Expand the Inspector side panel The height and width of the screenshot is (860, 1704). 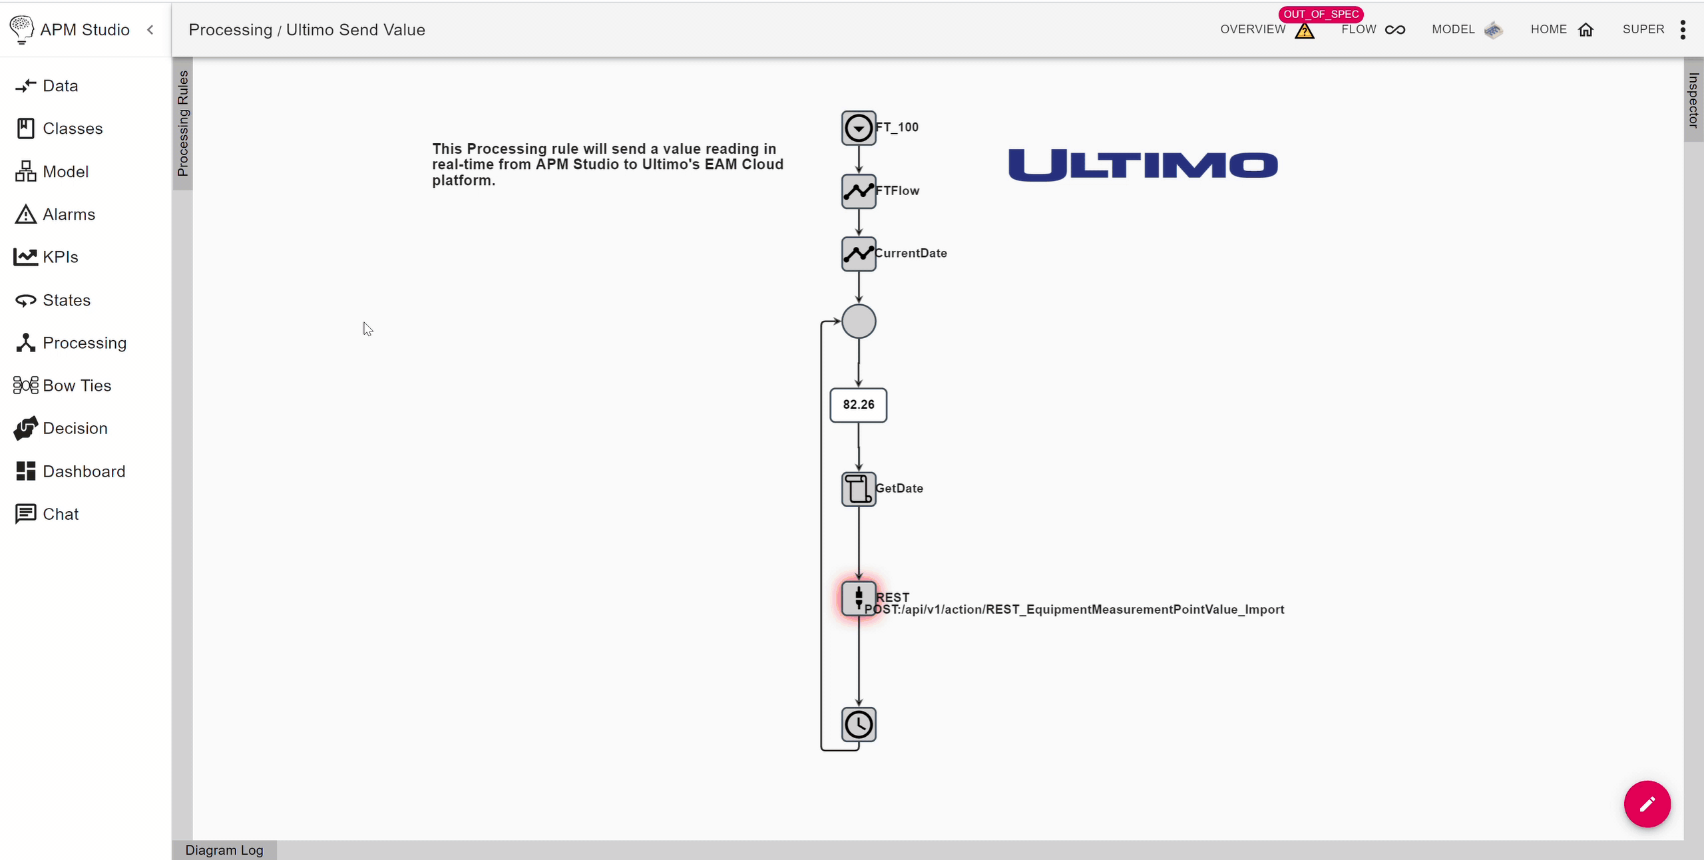tap(1693, 100)
